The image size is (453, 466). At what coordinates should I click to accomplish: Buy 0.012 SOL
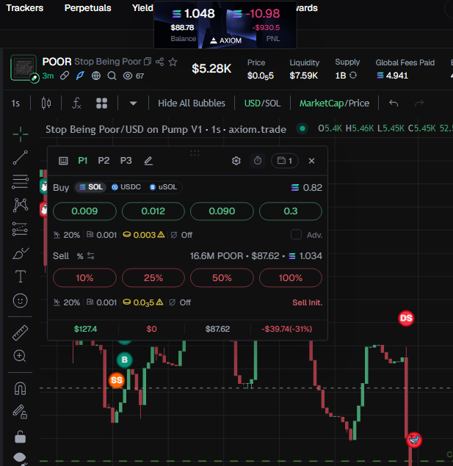153,211
